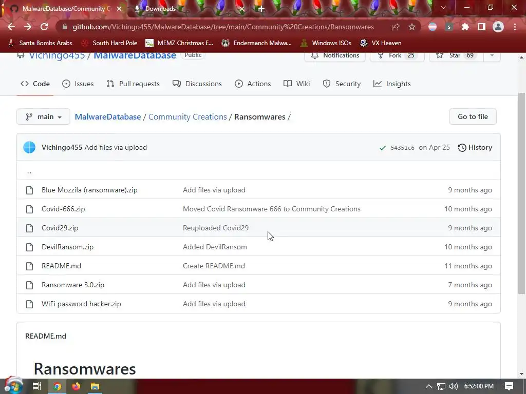The height and width of the screenshot is (394, 526).
Task: Expand the star lists dropdown arrow
Action: point(492,55)
